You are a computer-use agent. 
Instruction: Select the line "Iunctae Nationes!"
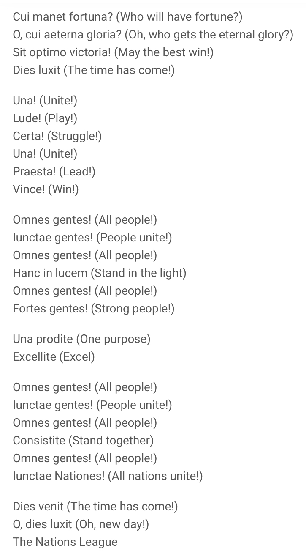click(59, 476)
